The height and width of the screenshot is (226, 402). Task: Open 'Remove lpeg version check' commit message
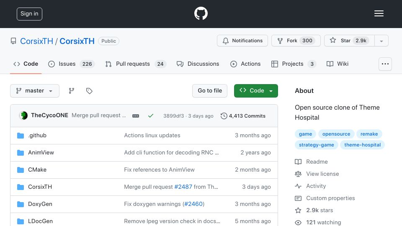[x=172, y=221]
